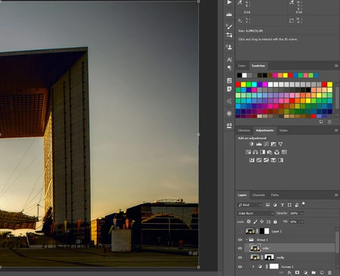The width and height of the screenshot is (340, 276).
Task: Click the link layers icon
Action: (281, 272)
